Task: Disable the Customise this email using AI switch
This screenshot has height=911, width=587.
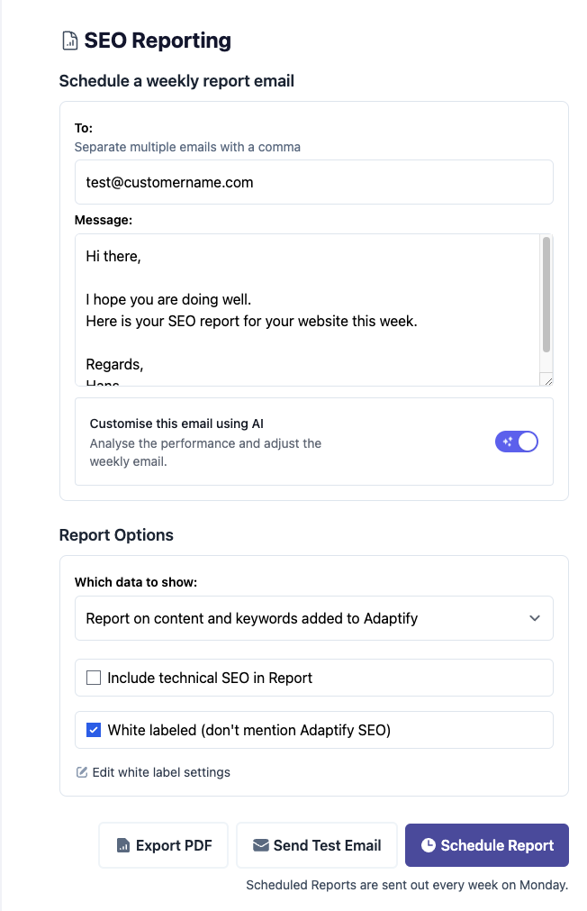Action: point(516,442)
